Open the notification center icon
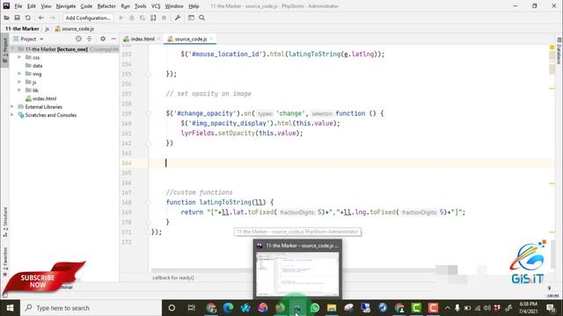The image size is (563, 316). [551, 308]
